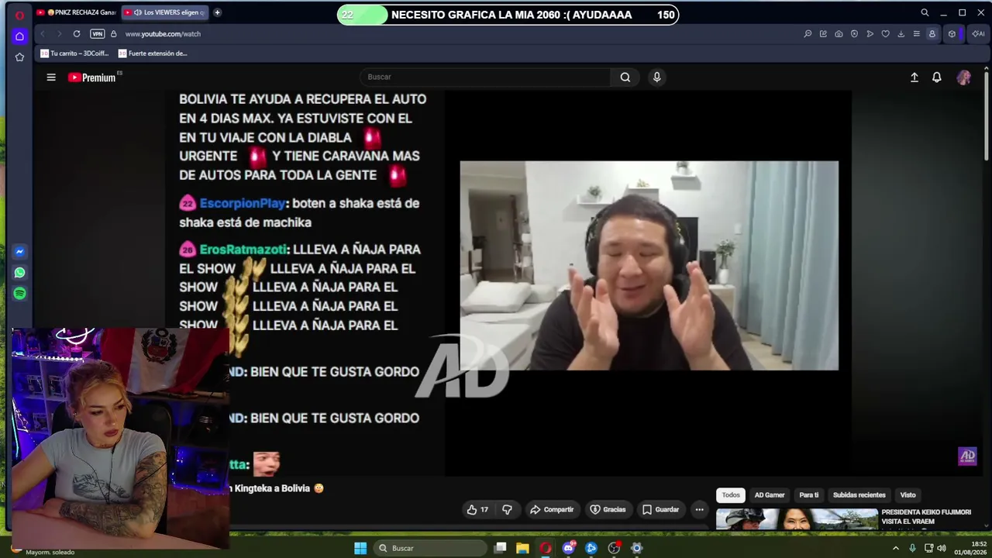The image size is (992, 558).
Task: Open WhatsApp in the Opera sidebar
Action: click(19, 273)
